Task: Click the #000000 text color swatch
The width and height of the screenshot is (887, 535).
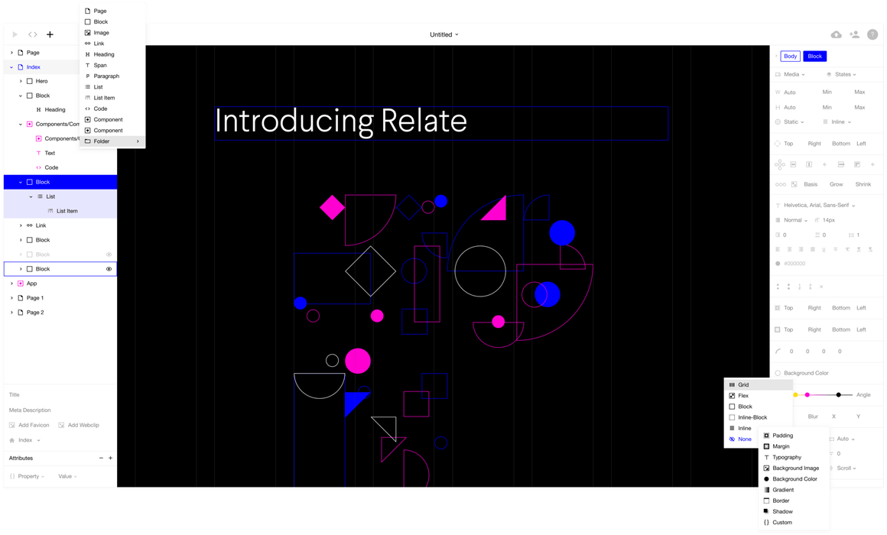Action: [x=778, y=264]
